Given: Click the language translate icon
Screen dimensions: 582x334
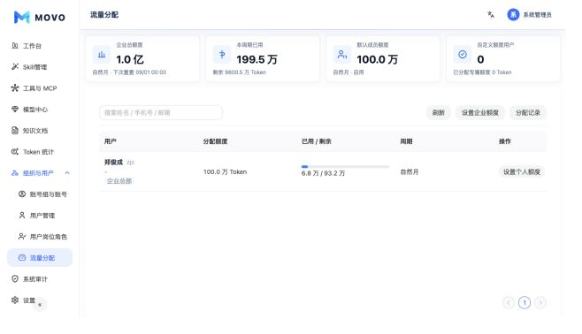Looking at the screenshot, I should 491,14.
